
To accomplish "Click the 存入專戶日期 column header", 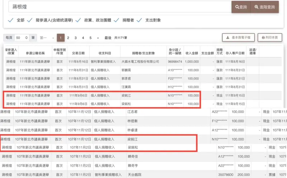I will click(x=235, y=53).
